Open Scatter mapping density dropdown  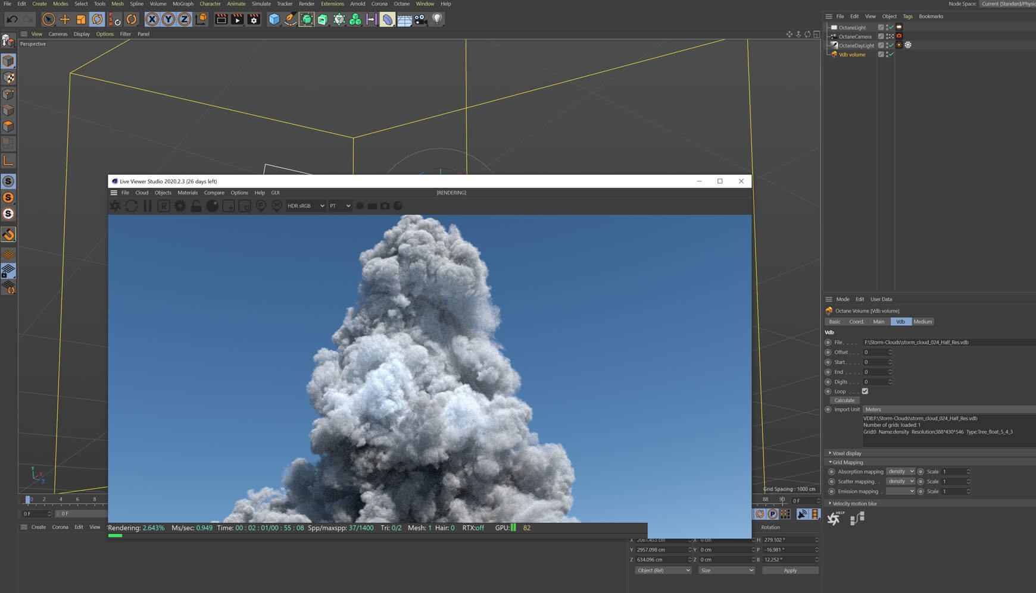900,481
